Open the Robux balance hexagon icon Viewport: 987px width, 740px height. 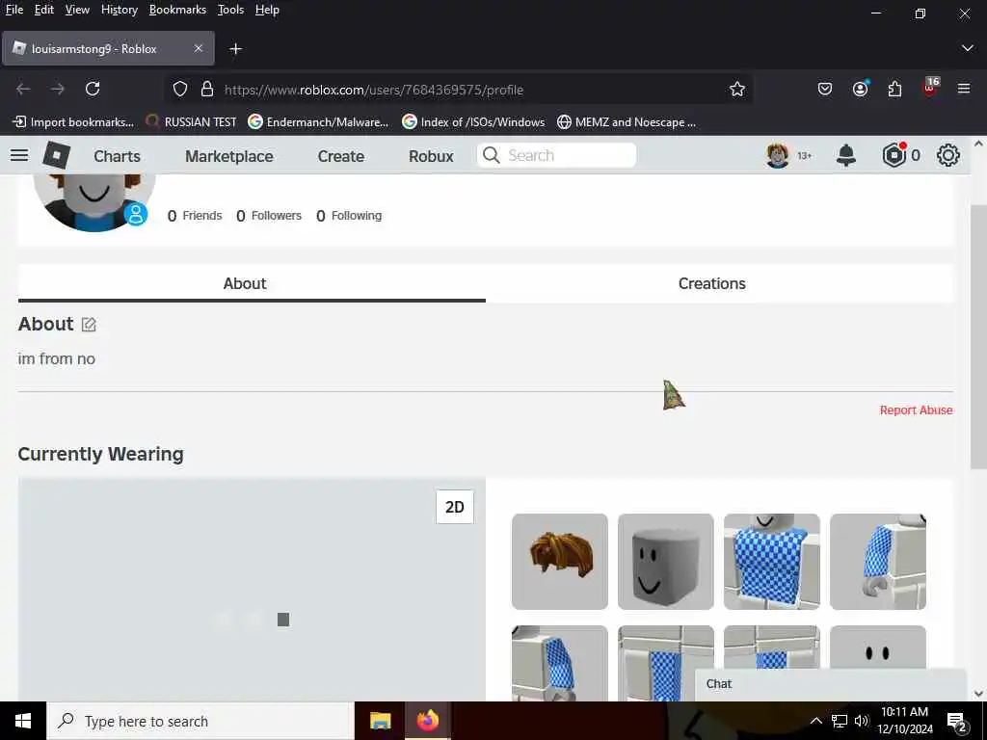click(894, 155)
